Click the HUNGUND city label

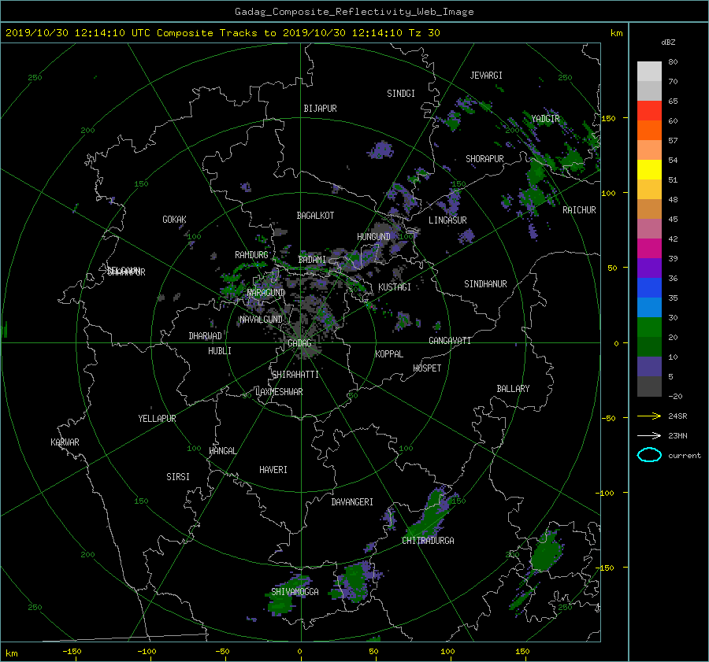pos(373,237)
